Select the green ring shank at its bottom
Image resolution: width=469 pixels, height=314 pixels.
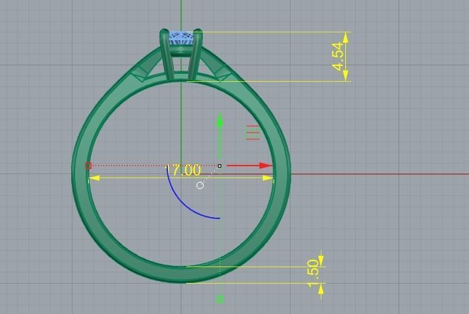coord(181,274)
